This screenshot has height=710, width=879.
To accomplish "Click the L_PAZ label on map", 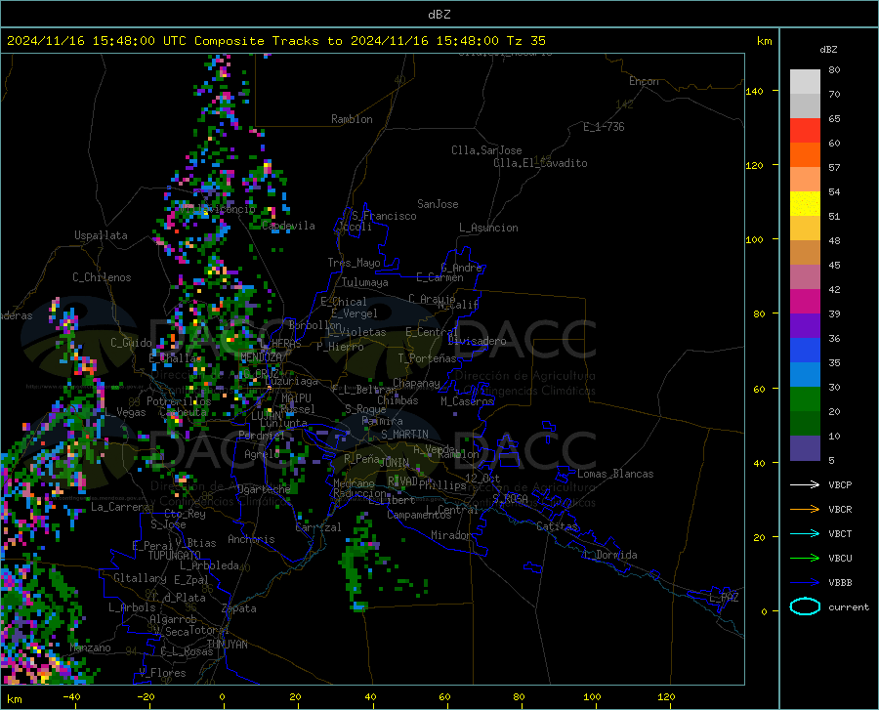I will click(724, 598).
